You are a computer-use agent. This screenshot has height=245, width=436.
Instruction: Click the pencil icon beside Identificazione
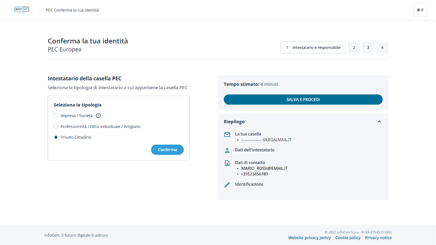pos(227,184)
